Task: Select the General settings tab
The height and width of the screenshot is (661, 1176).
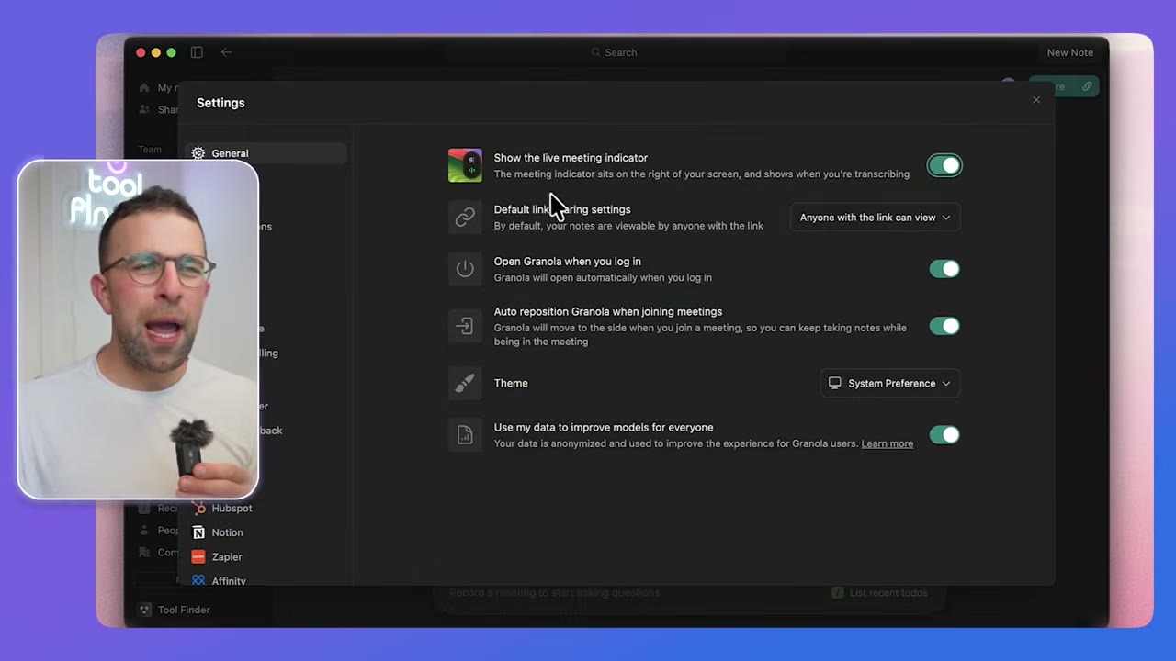Action: coord(266,153)
